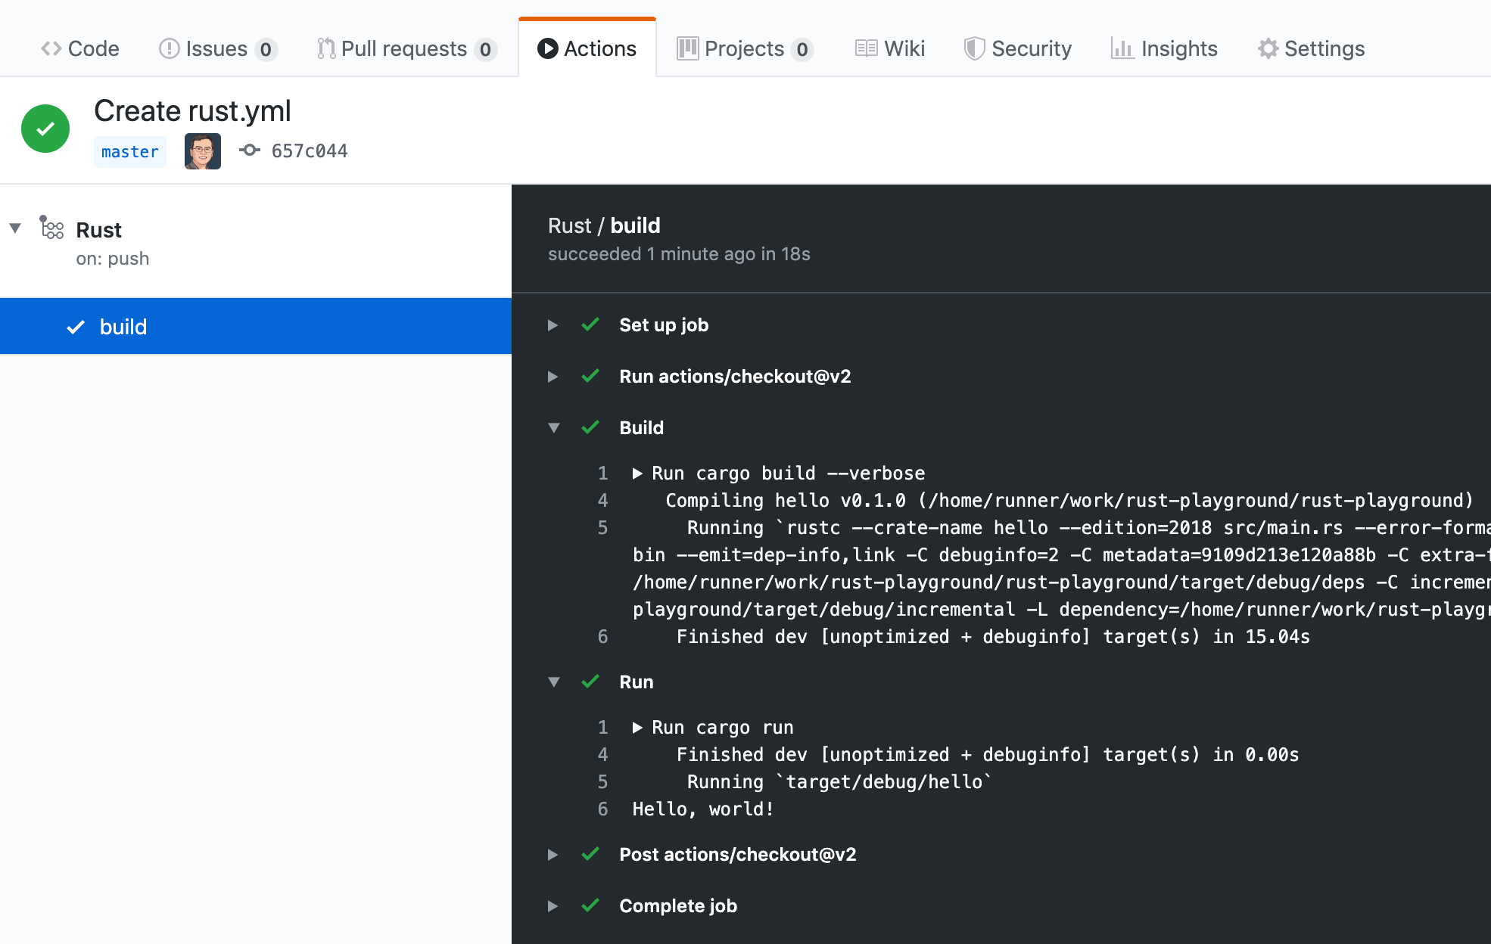The width and height of the screenshot is (1491, 944).
Task: Expand the Run cargo build --verbose command
Action: [637, 474]
